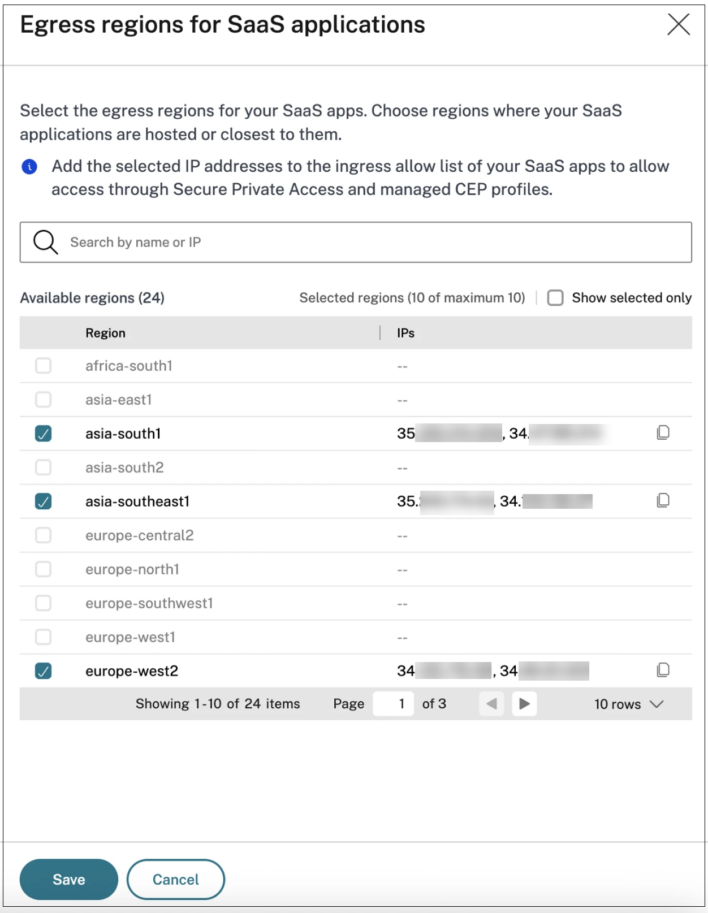
Task: Go to next page arrow
Action: pos(524,704)
